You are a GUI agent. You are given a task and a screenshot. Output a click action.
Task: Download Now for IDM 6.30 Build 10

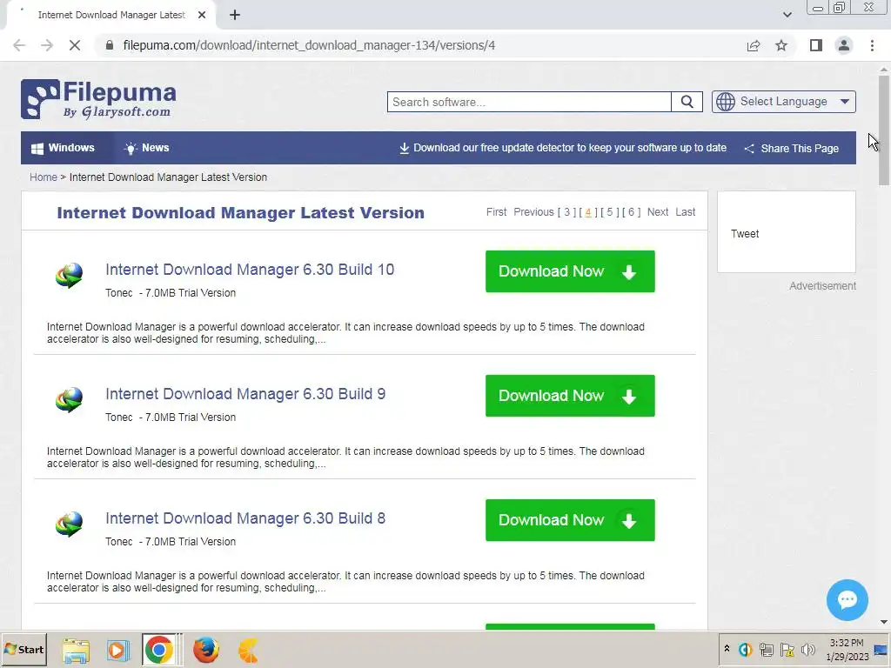(x=570, y=271)
